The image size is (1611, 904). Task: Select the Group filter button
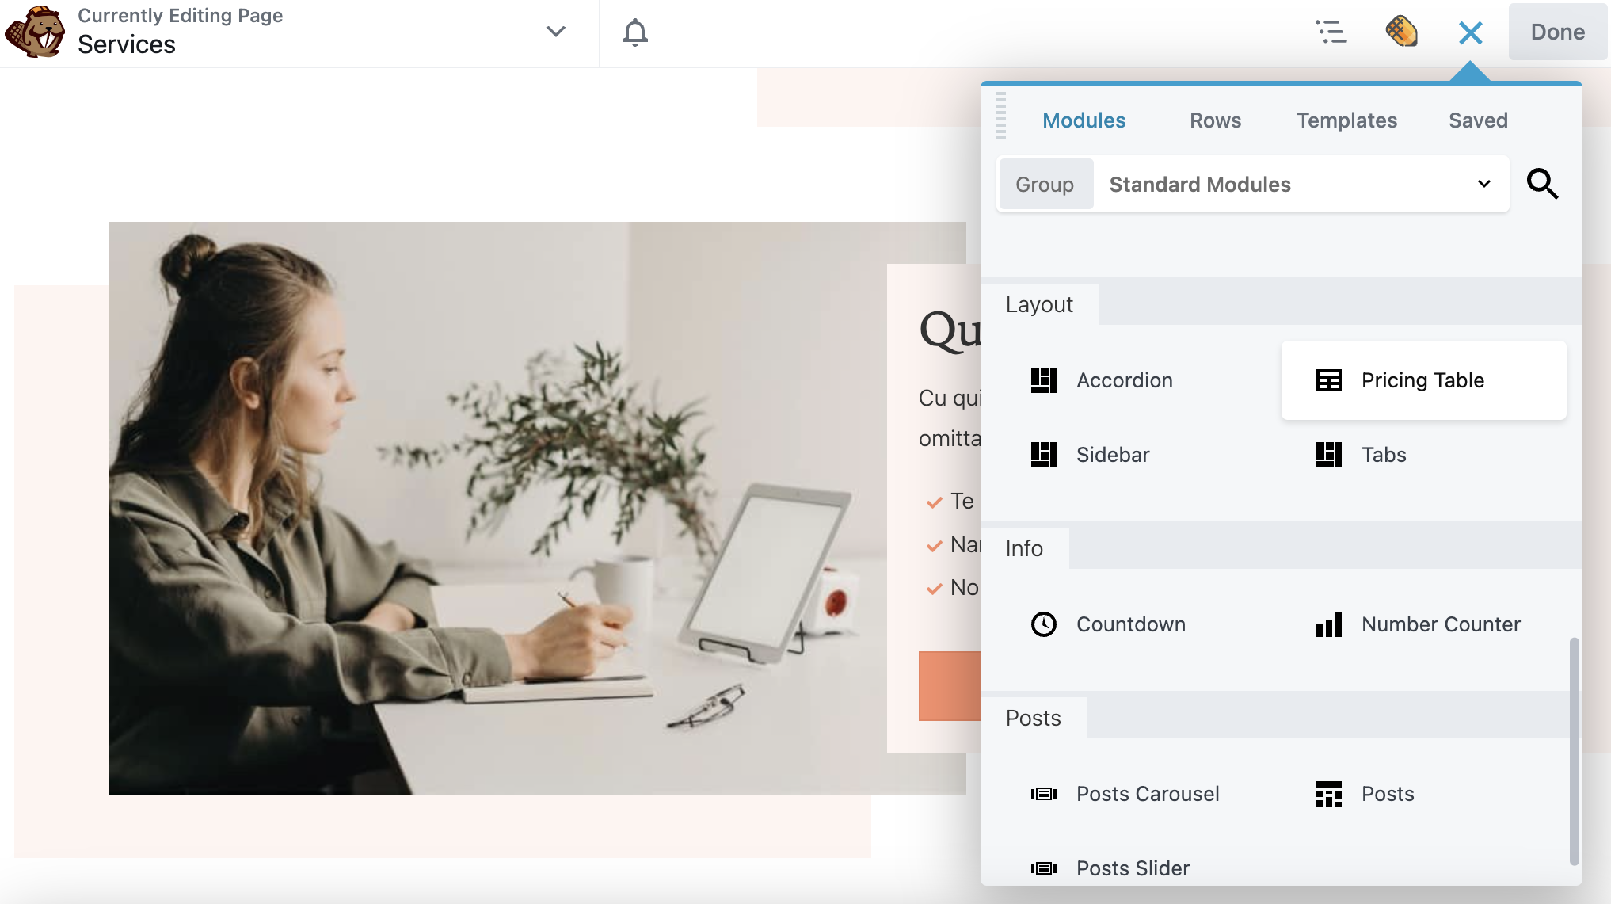click(x=1045, y=184)
